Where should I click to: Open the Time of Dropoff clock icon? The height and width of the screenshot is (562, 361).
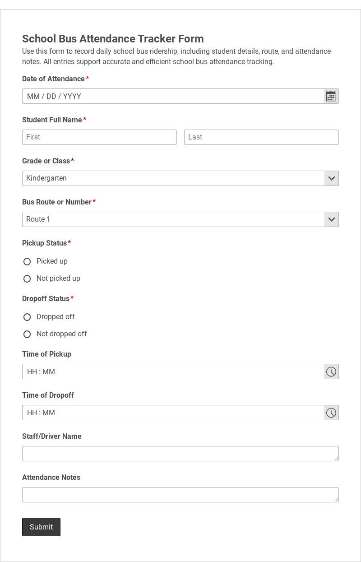tap(331, 413)
